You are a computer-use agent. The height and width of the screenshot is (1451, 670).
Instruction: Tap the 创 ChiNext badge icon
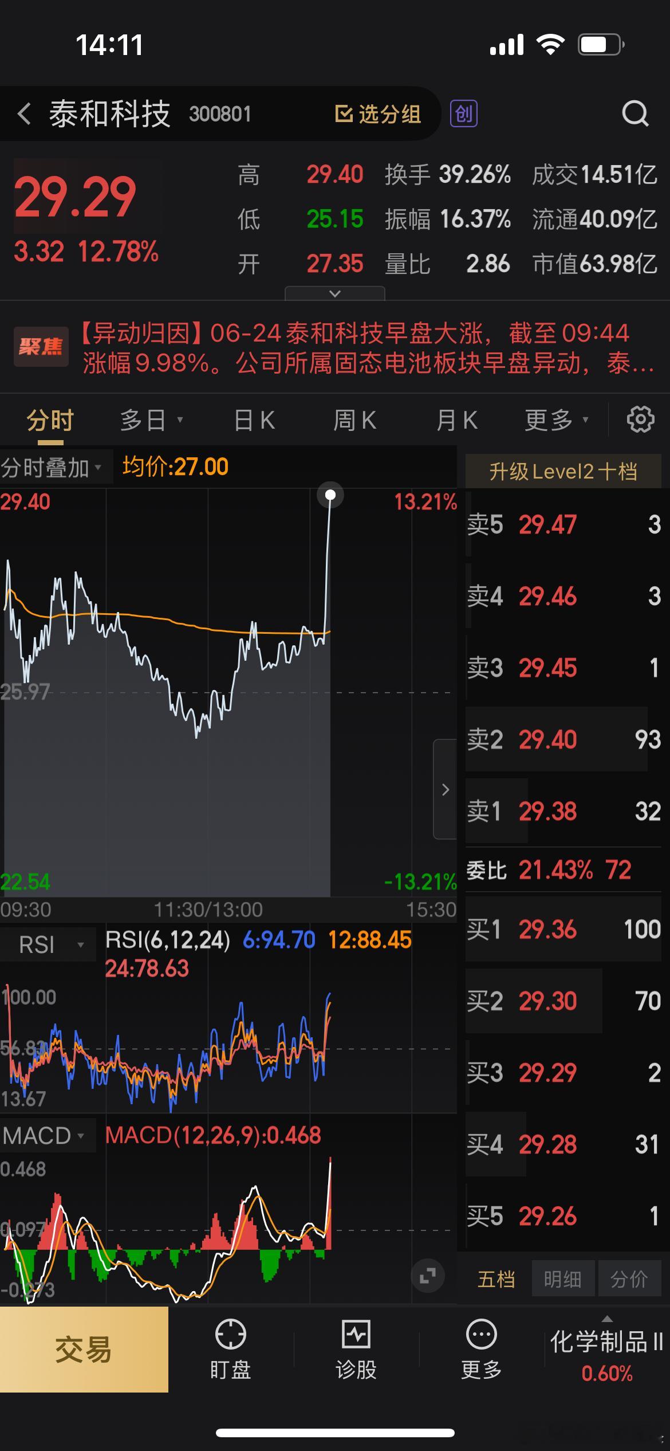coord(463,113)
